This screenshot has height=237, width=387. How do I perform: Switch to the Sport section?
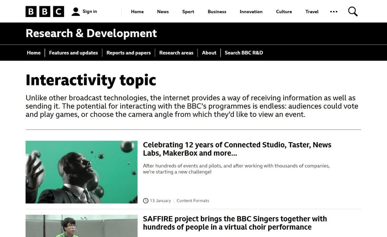[x=188, y=12]
